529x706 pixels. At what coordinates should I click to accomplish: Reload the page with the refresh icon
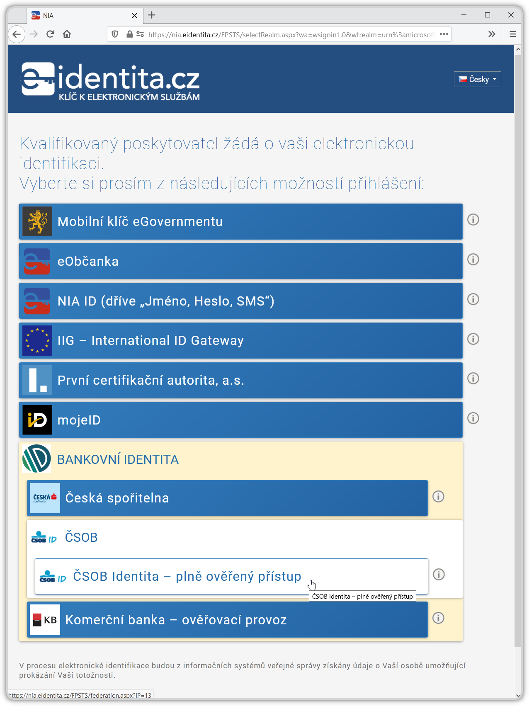point(50,34)
